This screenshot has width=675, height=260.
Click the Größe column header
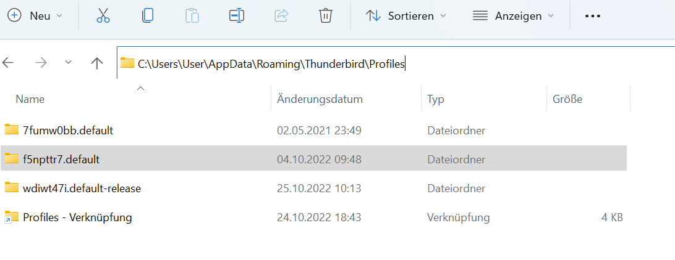click(567, 99)
